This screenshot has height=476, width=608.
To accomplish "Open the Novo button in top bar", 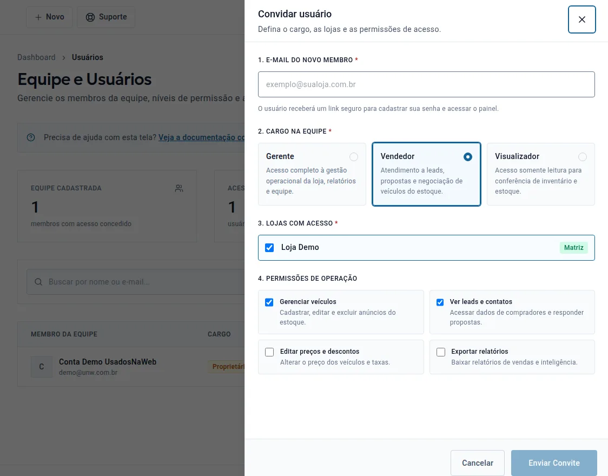I will [49, 17].
